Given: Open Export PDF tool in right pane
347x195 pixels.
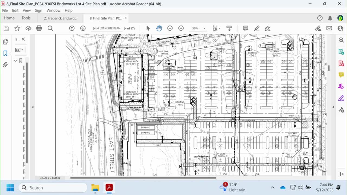Looking at the screenshot, I should tap(341, 51).
